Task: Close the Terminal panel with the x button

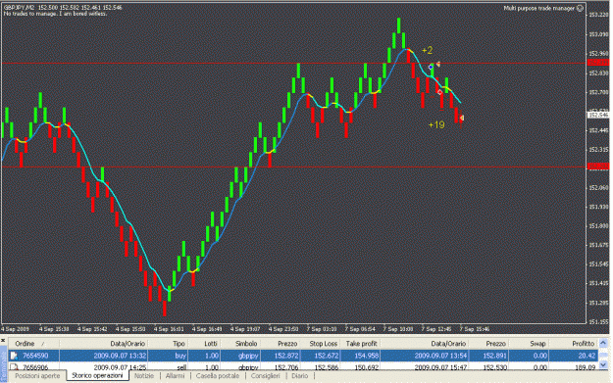Action: tap(3, 341)
